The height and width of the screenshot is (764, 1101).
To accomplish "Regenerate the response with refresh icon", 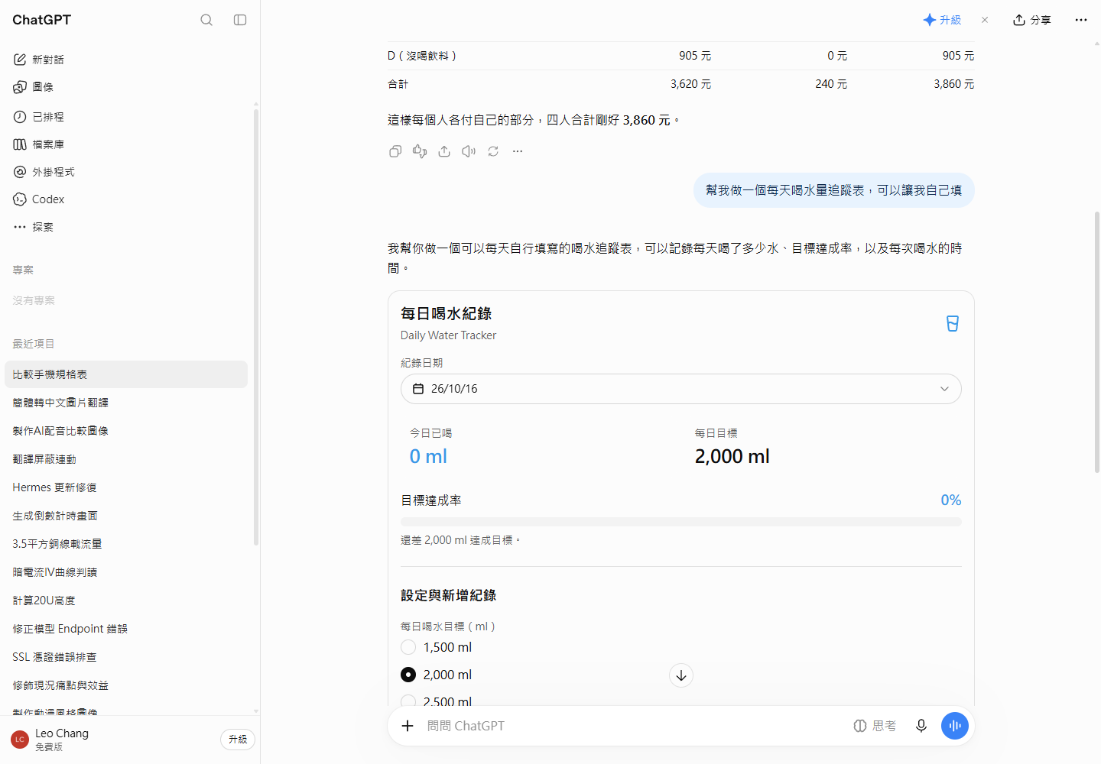I will coord(493,151).
